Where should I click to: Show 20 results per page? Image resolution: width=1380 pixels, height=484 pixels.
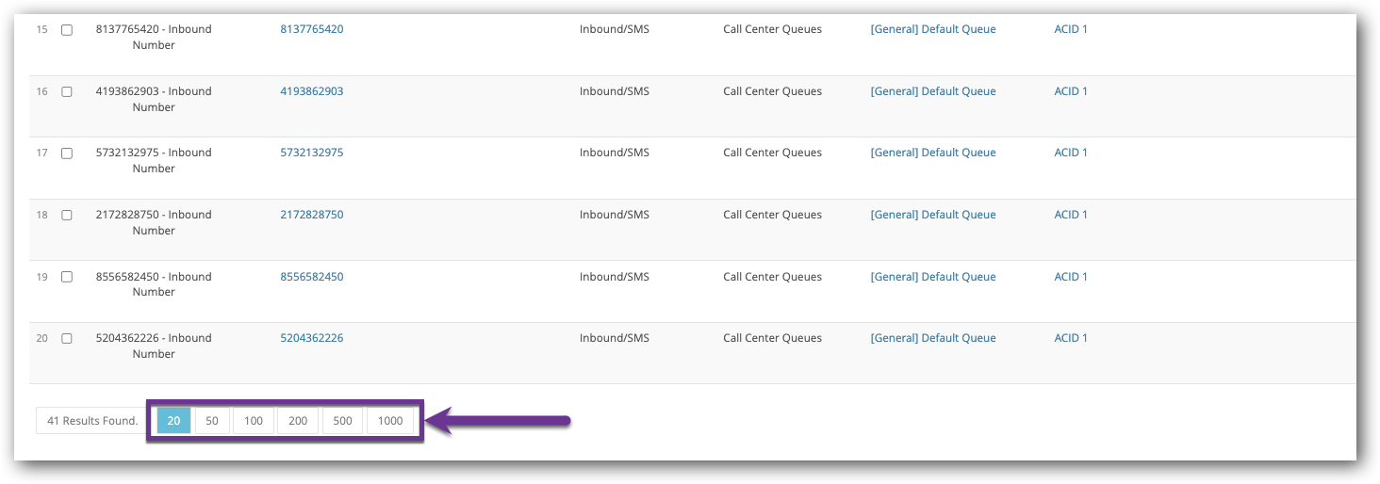click(174, 421)
